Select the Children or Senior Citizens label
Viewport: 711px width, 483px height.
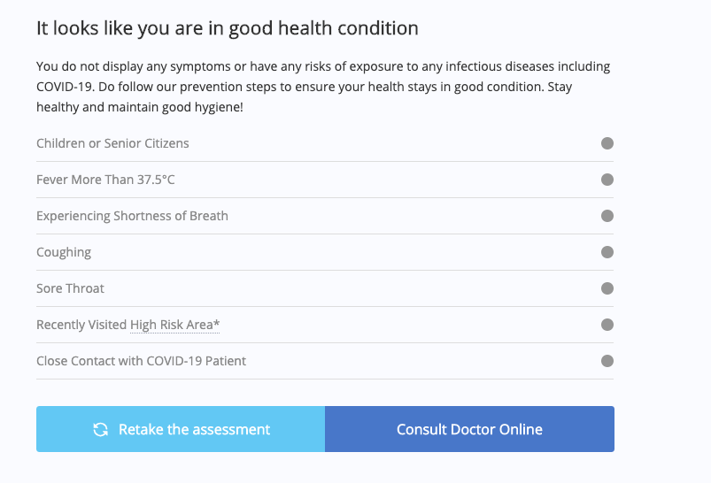pyautogui.click(x=112, y=143)
